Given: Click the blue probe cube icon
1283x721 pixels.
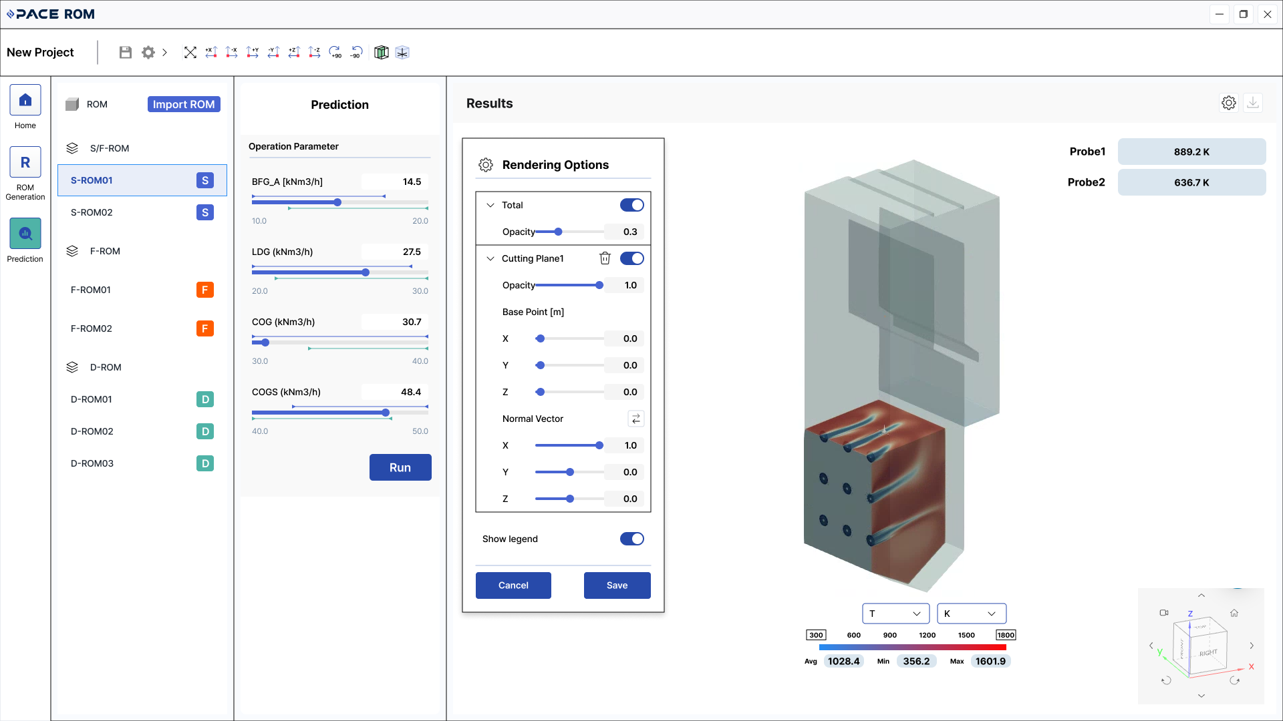Looking at the screenshot, I should pyautogui.click(x=402, y=52).
